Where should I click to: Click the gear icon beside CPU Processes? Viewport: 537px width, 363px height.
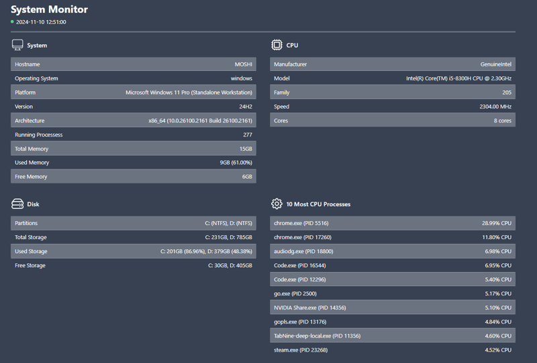pyautogui.click(x=277, y=204)
